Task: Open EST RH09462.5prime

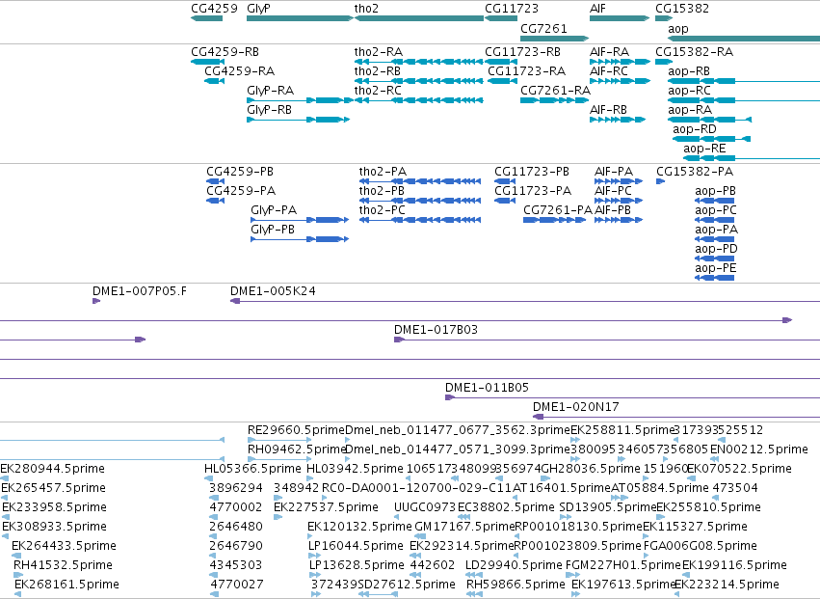Action: (x=296, y=449)
